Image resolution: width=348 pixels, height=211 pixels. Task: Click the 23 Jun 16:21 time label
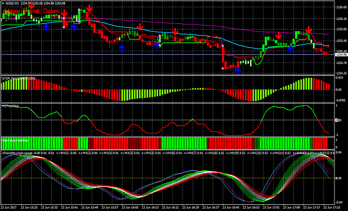(x=170, y=208)
